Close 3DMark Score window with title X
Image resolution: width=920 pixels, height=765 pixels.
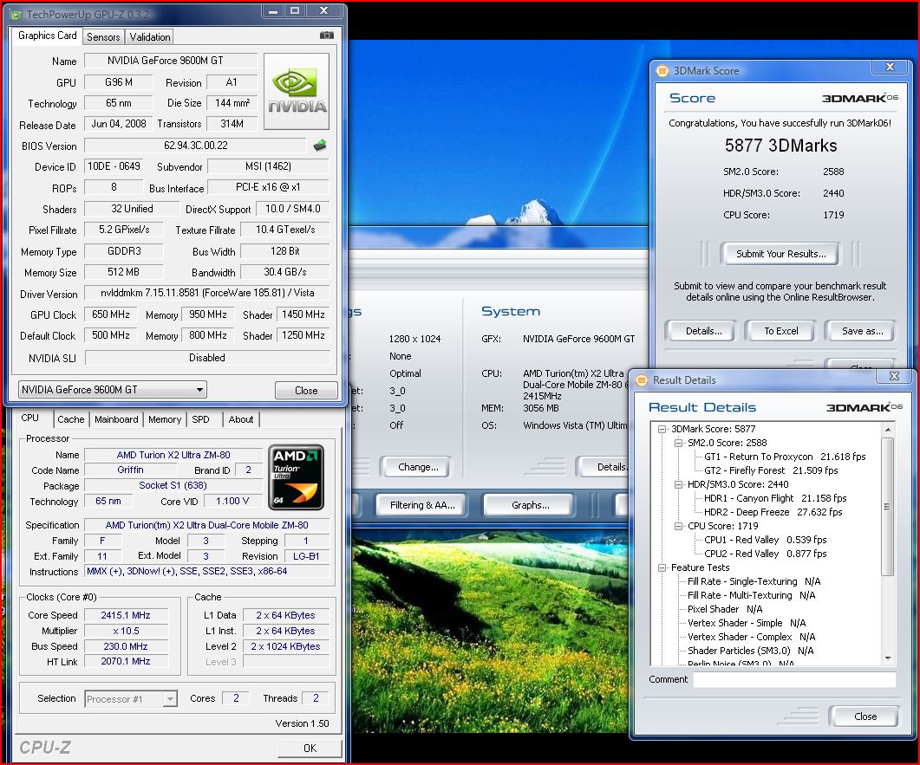pyautogui.click(x=890, y=67)
